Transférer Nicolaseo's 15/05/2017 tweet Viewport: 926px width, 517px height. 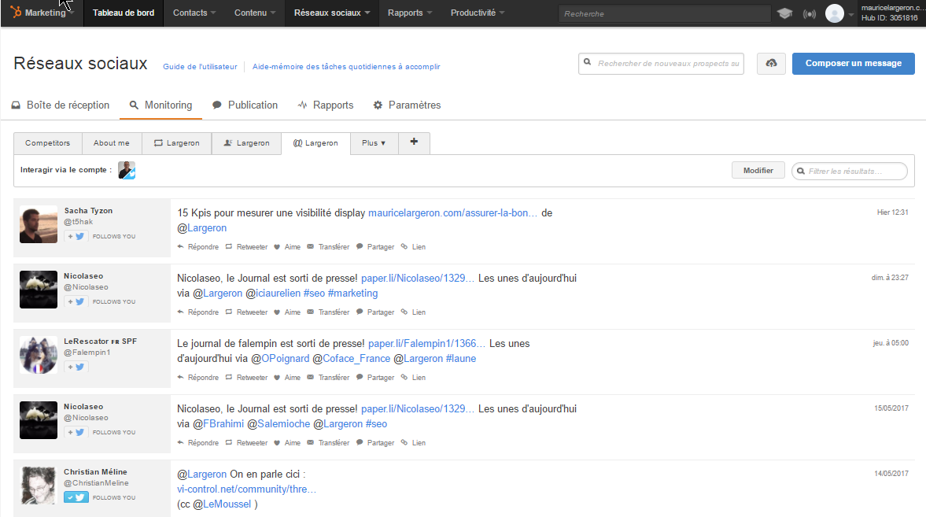[328, 442]
